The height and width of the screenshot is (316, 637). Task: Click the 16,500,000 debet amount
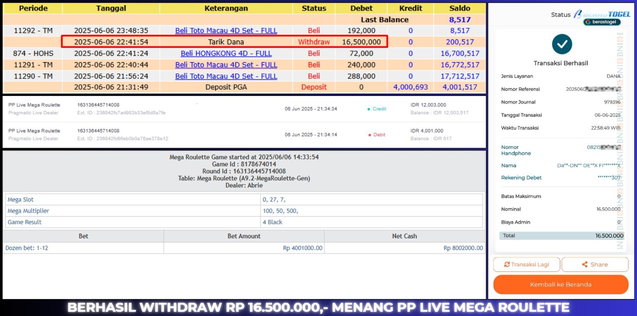[361, 42]
